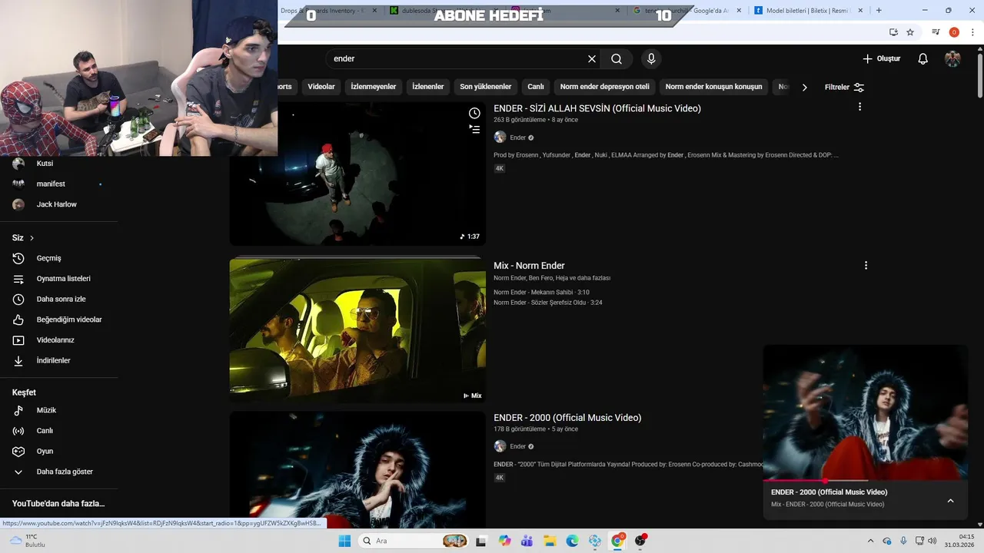Choose the Norm ender depresyon oteli chip
This screenshot has width=984, height=553.
(605, 87)
